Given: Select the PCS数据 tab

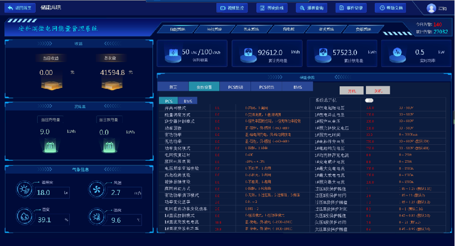Looking at the screenshot, I should coord(235,87).
